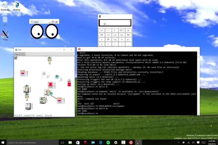Image resolution: width=218 pixels, height=145 pixels.
Task: Click xbill status text 'Level:1'
Action: pos(40,115)
